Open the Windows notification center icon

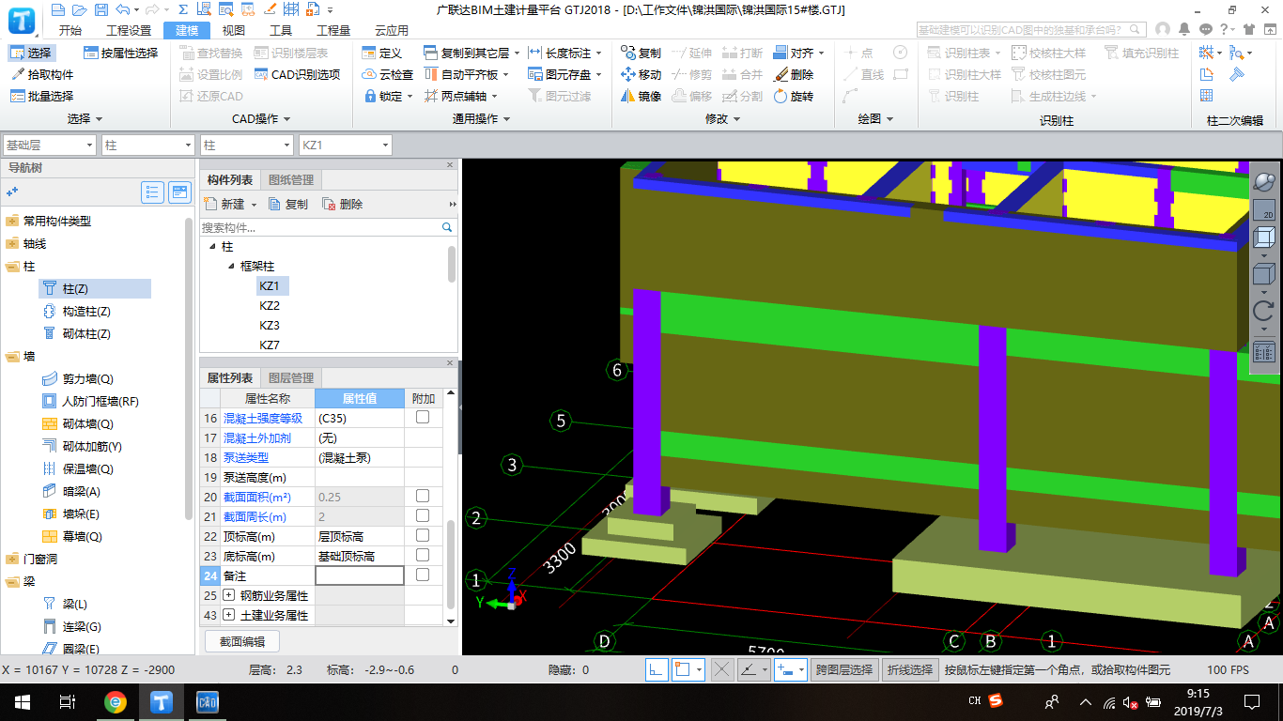click(1252, 701)
